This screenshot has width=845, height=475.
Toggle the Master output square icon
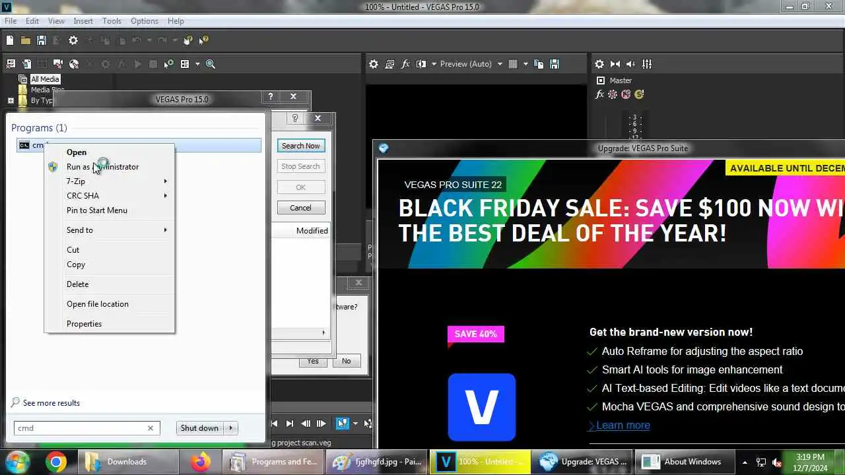pyautogui.click(x=600, y=80)
